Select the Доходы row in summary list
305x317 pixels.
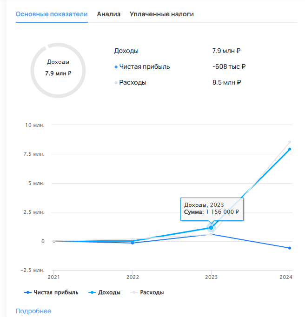tap(126, 51)
